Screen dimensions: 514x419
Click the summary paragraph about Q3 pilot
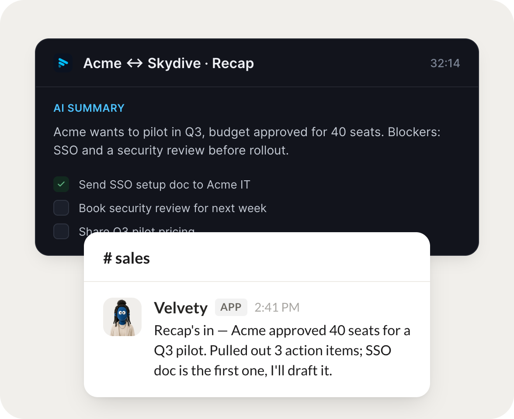(x=247, y=141)
